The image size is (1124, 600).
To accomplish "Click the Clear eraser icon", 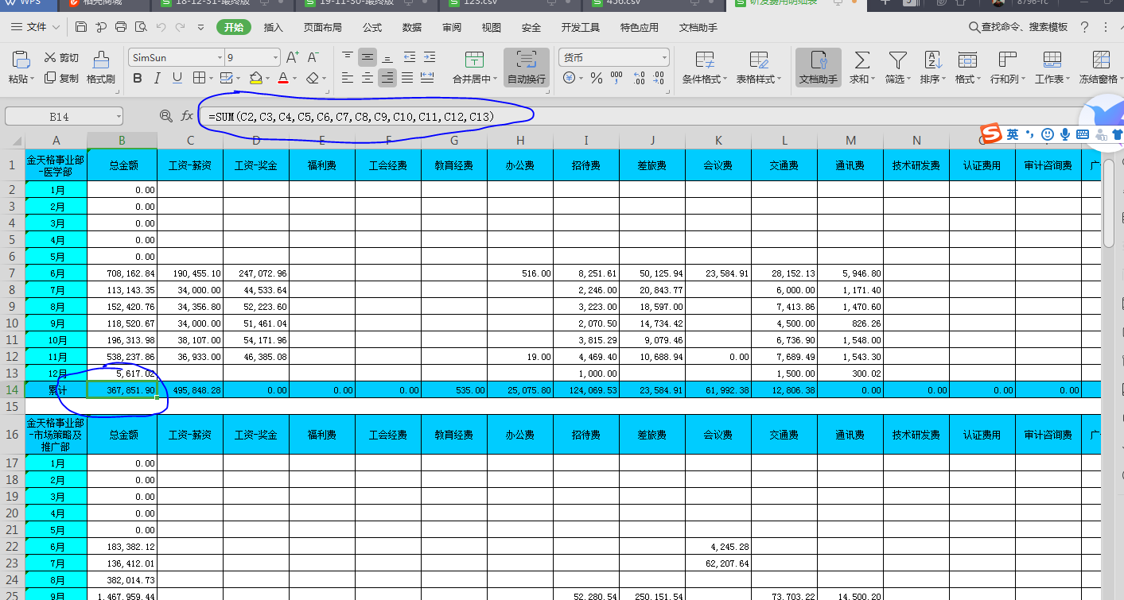I will click(x=312, y=78).
